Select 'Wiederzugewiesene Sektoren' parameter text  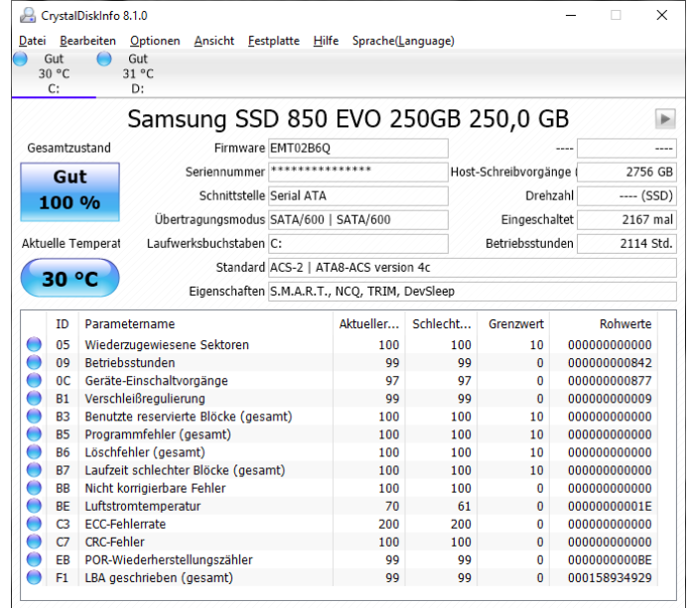(167, 345)
